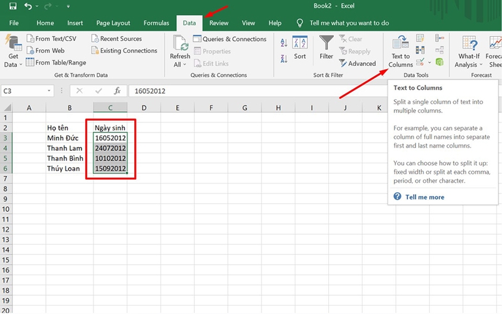Open the Page Layout tab

[113, 23]
